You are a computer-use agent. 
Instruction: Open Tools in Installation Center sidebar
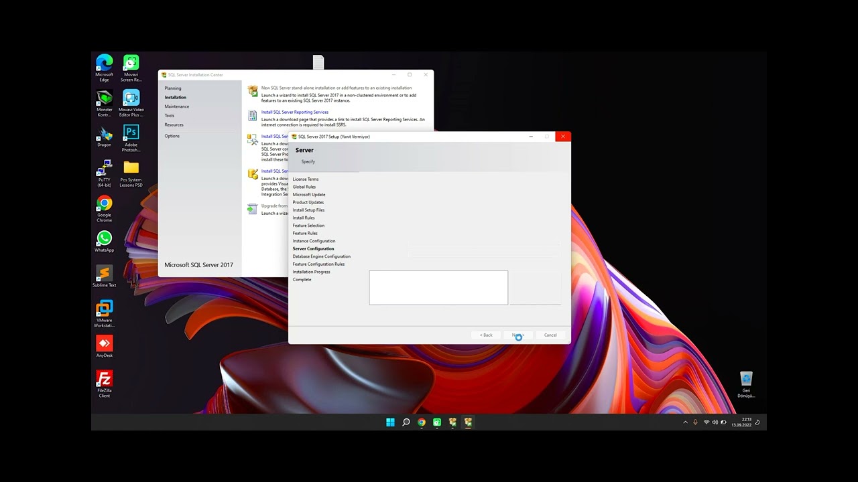(170, 116)
